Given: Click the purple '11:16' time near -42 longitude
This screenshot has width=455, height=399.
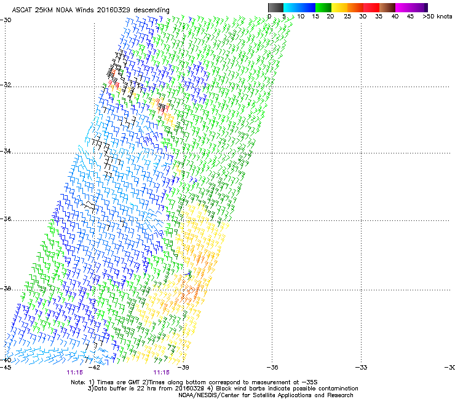Looking at the screenshot, I should (74, 373).
